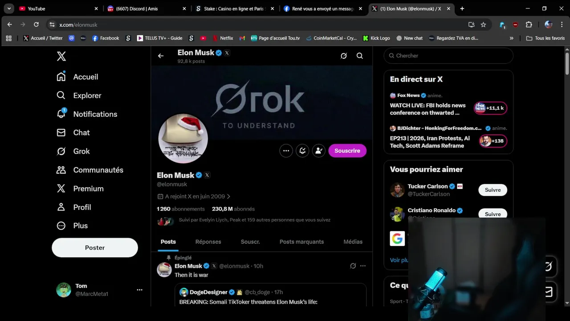This screenshot has height=321, width=570.
Task: Open account menu dots next to Tom
Action: pyautogui.click(x=139, y=290)
